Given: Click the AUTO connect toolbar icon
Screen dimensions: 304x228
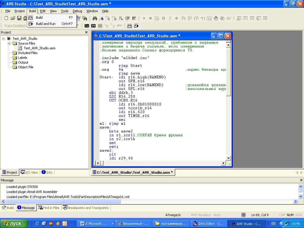Looking at the screenshot, I should [x=119, y=26].
